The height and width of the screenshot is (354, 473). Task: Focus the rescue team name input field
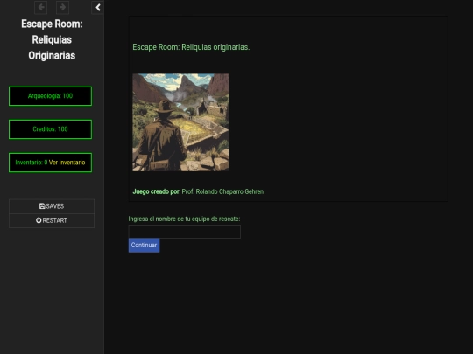[x=185, y=232]
